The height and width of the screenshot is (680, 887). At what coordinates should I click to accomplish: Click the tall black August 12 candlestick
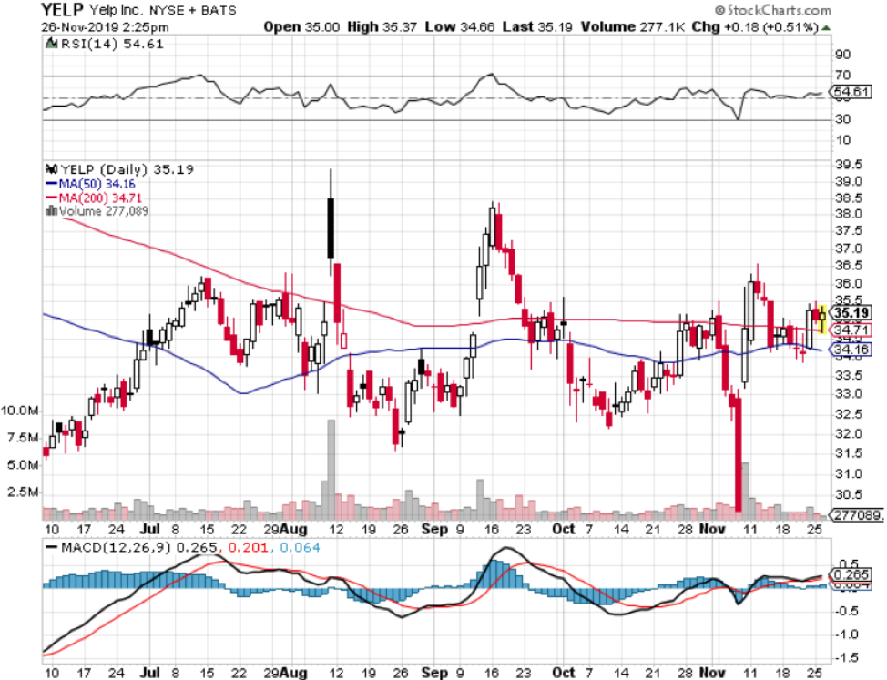[x=330, y=228]
